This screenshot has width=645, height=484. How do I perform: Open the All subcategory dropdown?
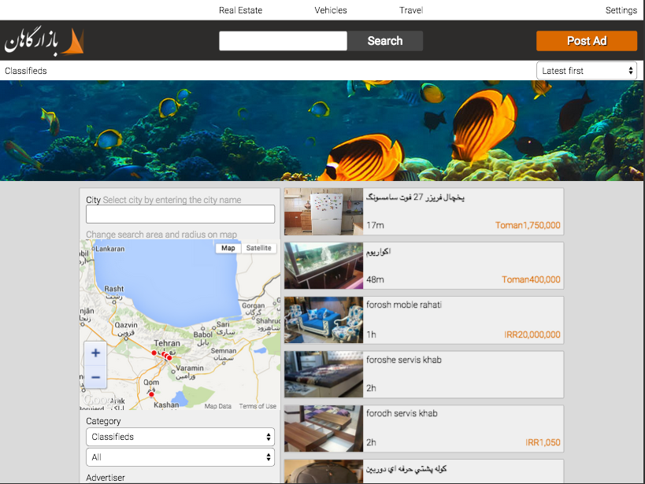click(180, 457)
